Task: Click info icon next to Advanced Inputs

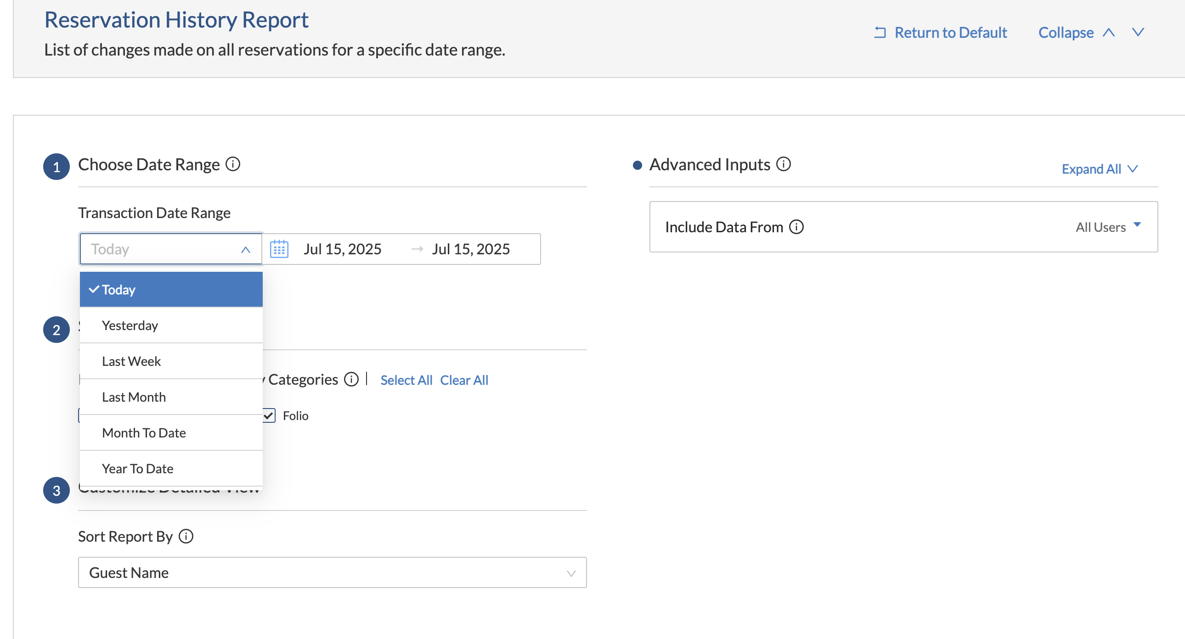Action: click(x=783, y=164)
